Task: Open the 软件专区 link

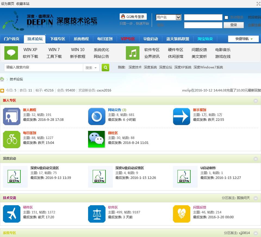Action: point(152,50)
